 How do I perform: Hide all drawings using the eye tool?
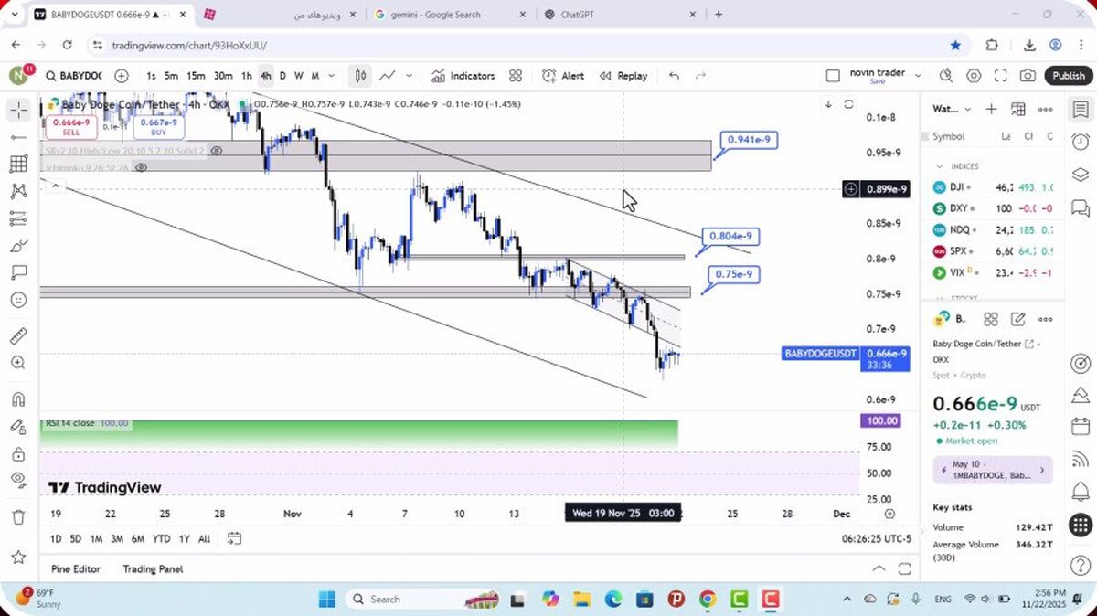click(18, 480)
